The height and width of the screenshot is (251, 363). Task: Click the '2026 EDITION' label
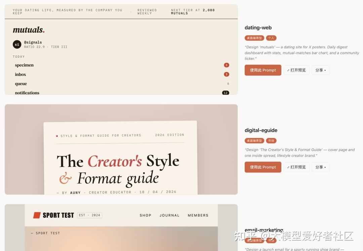click(x=169, y=135)
